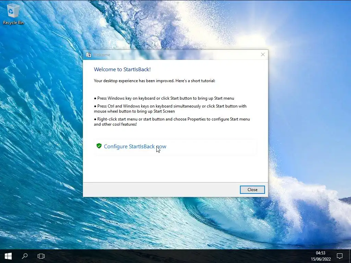Click the Welcome dialog title bar icon
This screenshot has height=263, width=351.
pos(89,55)
